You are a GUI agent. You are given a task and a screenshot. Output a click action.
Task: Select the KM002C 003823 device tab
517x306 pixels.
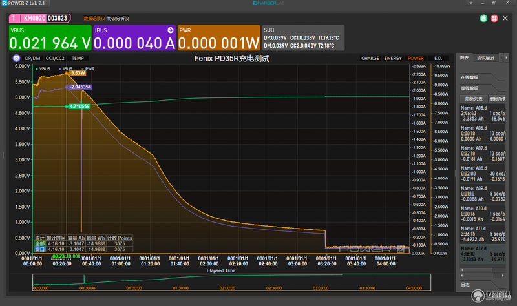pyautogui.click(x=39, y=19)
